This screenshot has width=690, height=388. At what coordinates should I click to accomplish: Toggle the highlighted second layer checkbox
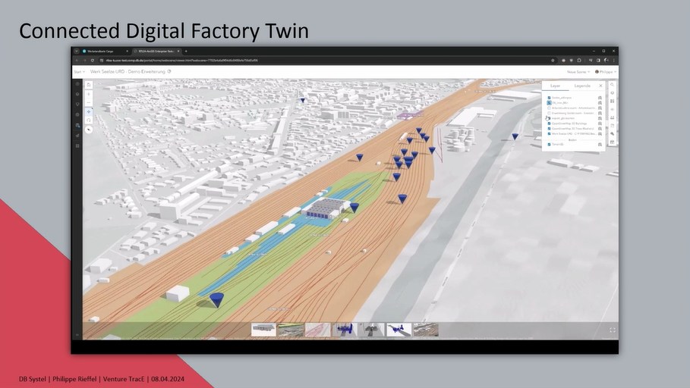tap(549, 103)
